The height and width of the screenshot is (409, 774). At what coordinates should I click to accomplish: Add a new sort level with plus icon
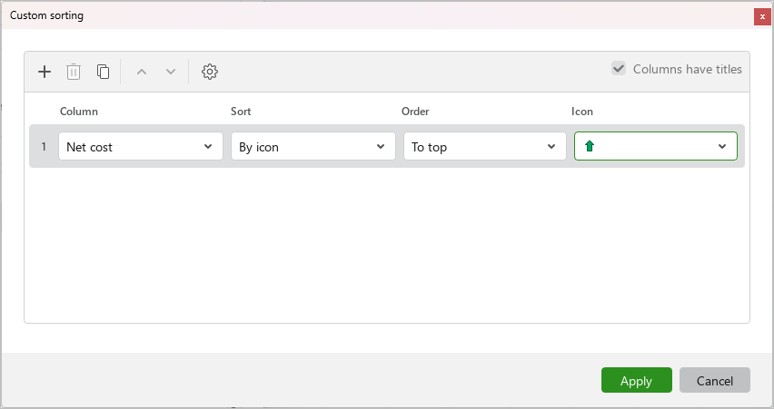pos(45,72)
